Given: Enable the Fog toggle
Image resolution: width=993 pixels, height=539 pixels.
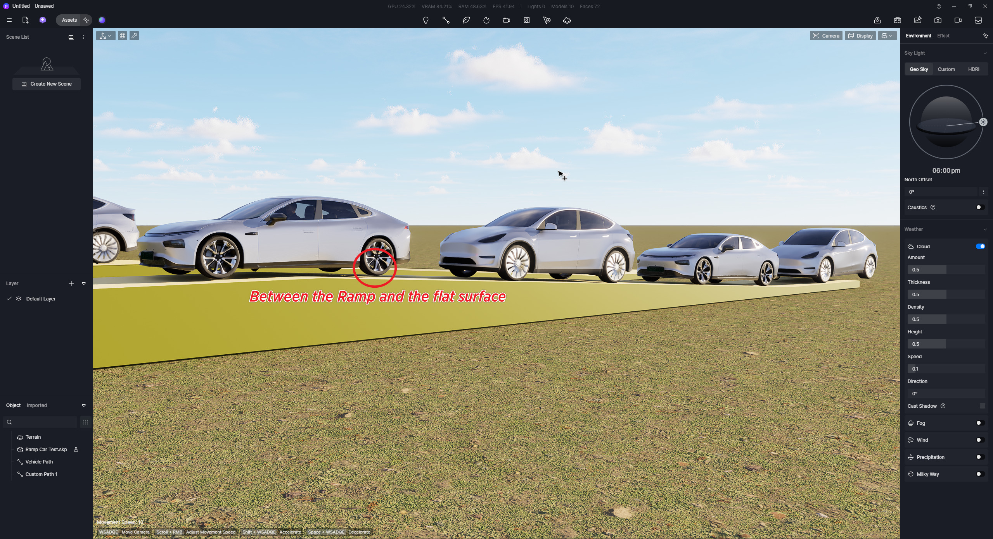Looking at the screenshot, I should click(x=980, y=423).
